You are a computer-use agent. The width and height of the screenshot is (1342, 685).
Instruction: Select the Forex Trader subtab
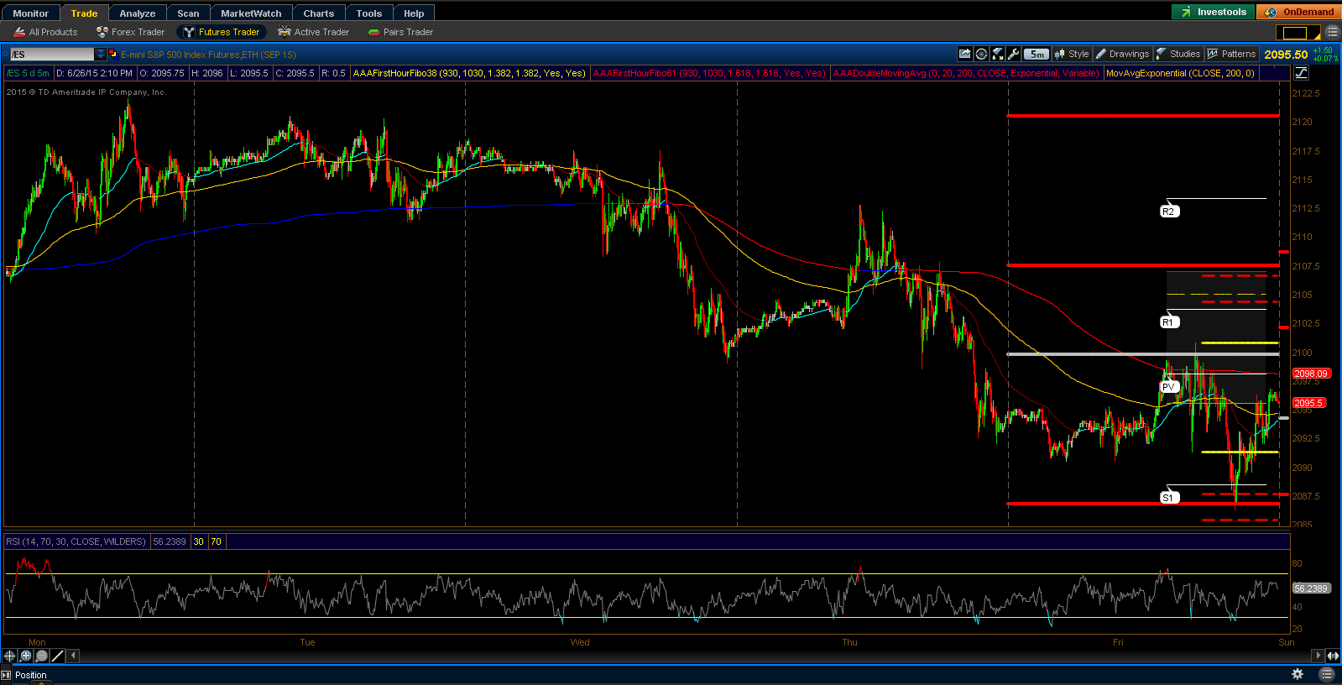130,32
